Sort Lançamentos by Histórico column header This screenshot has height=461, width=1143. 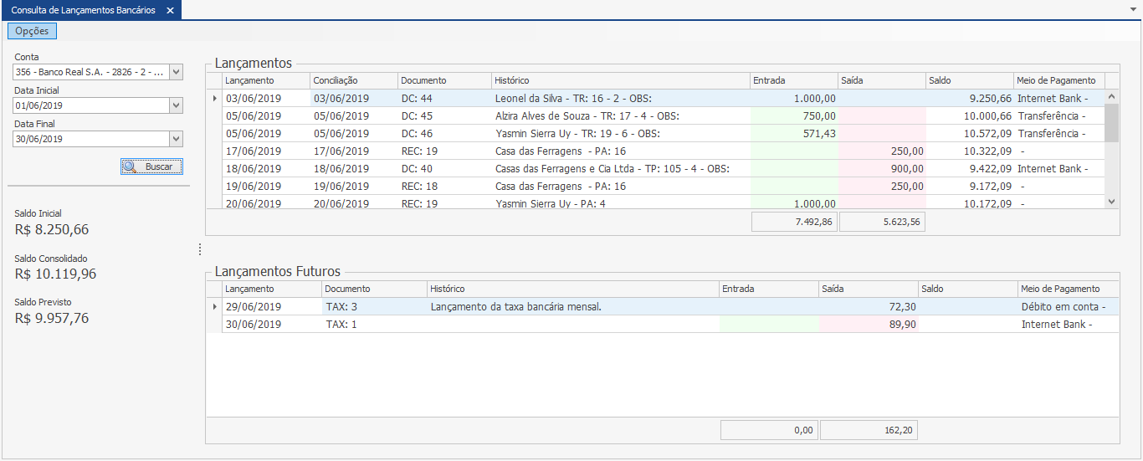pos(620,80)
